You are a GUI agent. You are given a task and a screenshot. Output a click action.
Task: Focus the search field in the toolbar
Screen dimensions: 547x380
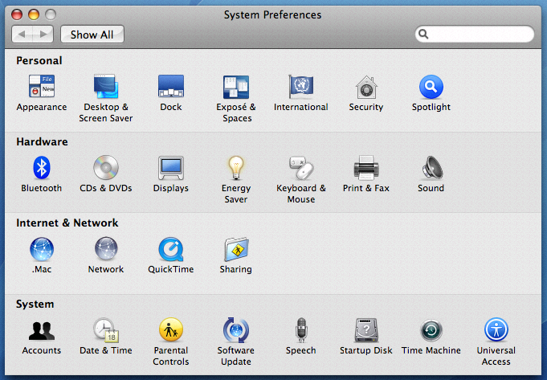[x=475, y=34]
